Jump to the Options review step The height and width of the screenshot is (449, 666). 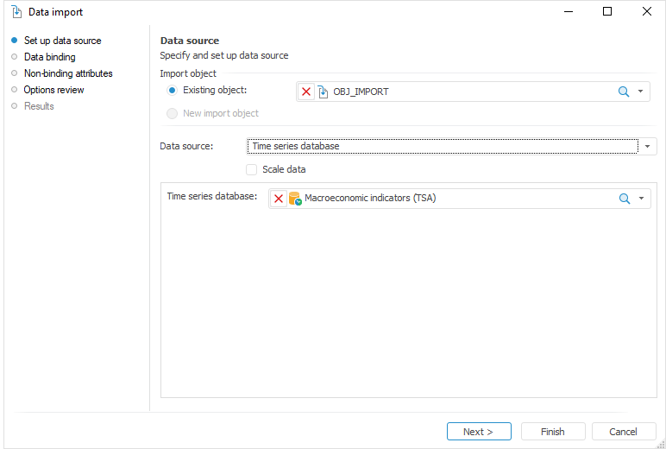click(53, 90)
